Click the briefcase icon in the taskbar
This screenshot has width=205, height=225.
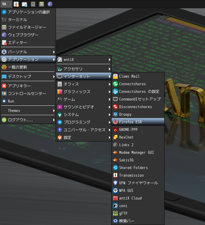(x=25, y=4)
